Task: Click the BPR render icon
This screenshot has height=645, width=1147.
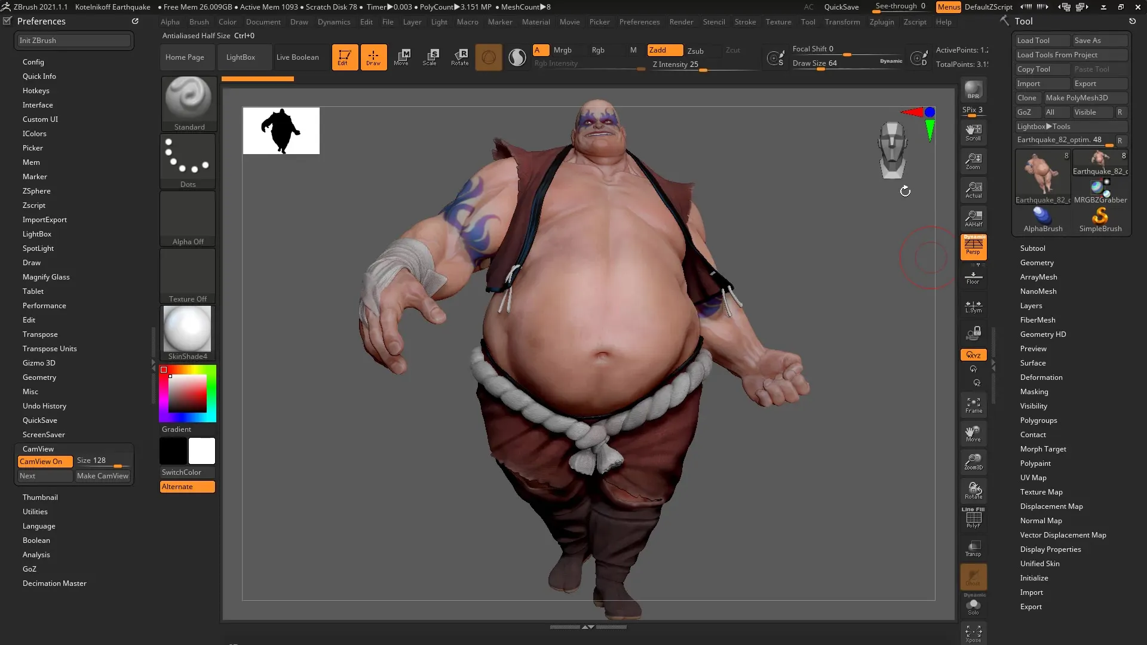Action: (973, 90)
